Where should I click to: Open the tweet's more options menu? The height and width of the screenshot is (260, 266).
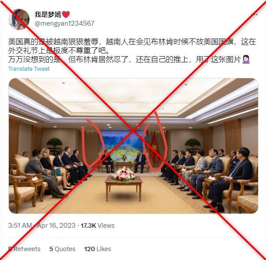point(255,15)
